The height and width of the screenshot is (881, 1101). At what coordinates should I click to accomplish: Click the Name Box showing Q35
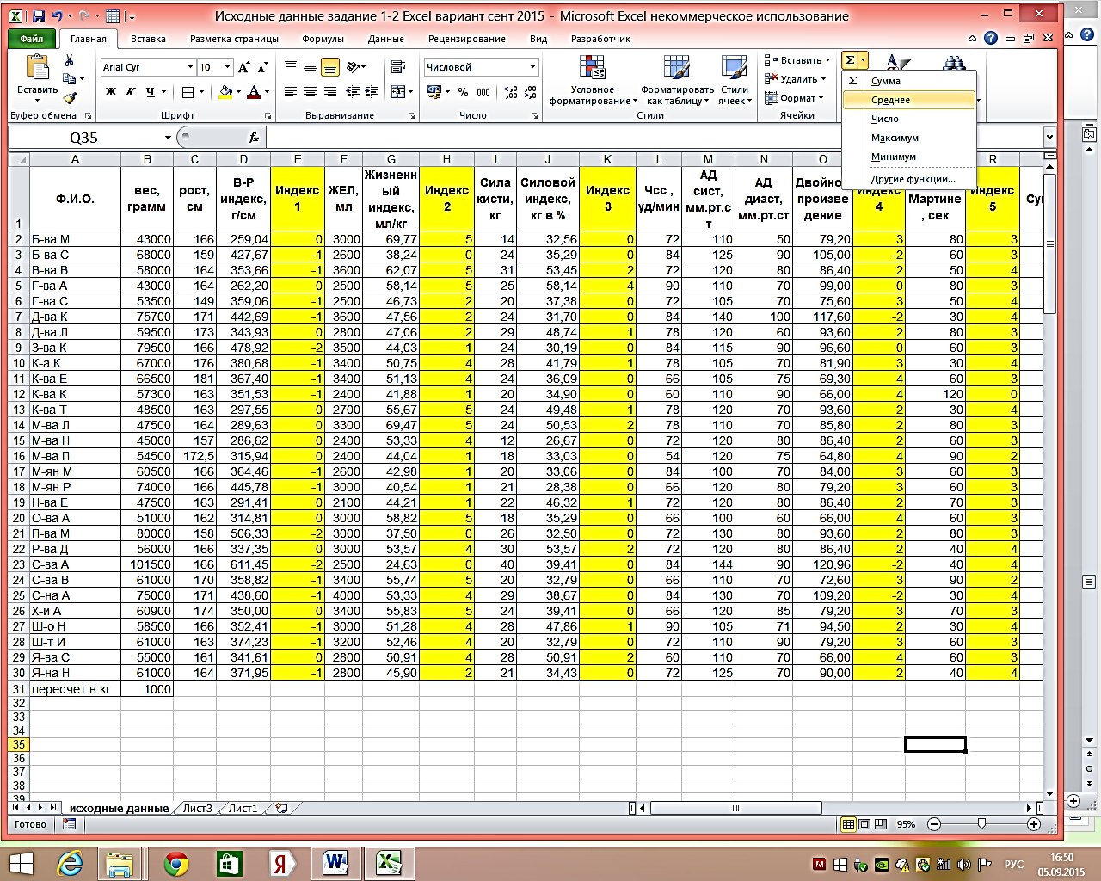click(83, 138)
